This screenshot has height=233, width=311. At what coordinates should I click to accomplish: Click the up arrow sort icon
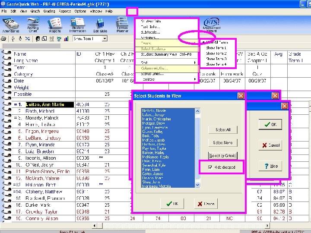[13, 39]
